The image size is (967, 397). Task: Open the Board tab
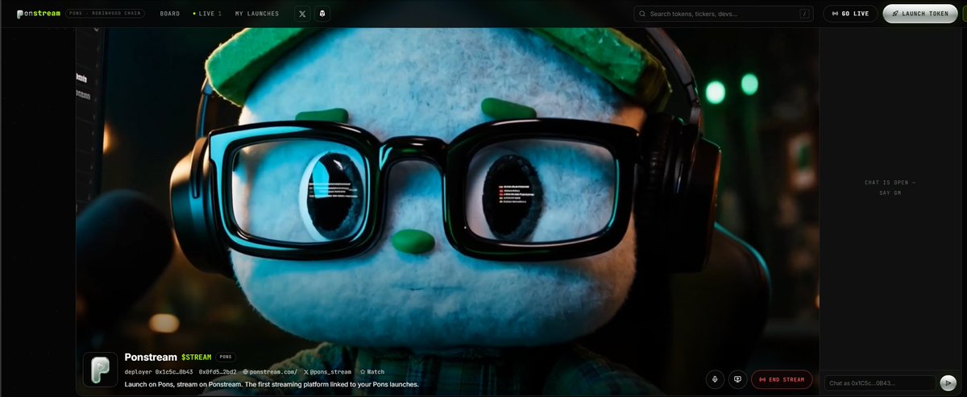(170, 14)
